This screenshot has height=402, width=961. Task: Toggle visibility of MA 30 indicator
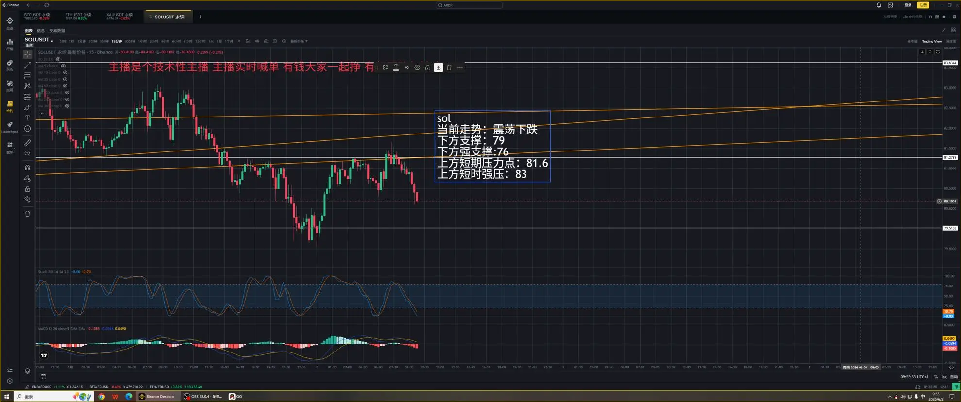65,79
